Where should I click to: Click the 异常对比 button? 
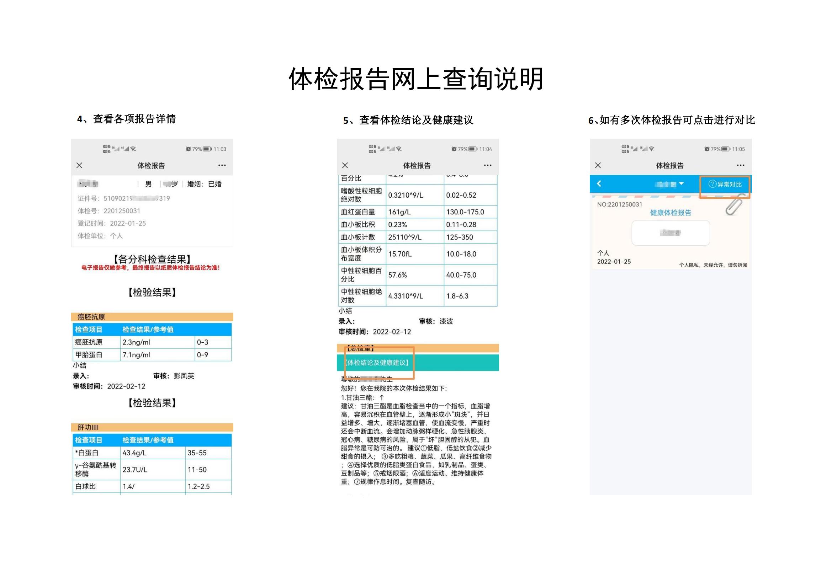725,184
